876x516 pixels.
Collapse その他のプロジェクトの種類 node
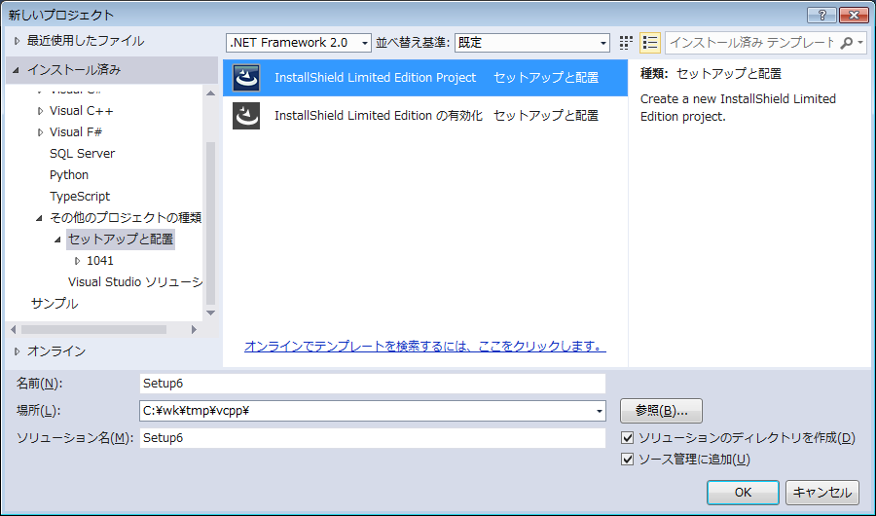(x=39, y=218)
